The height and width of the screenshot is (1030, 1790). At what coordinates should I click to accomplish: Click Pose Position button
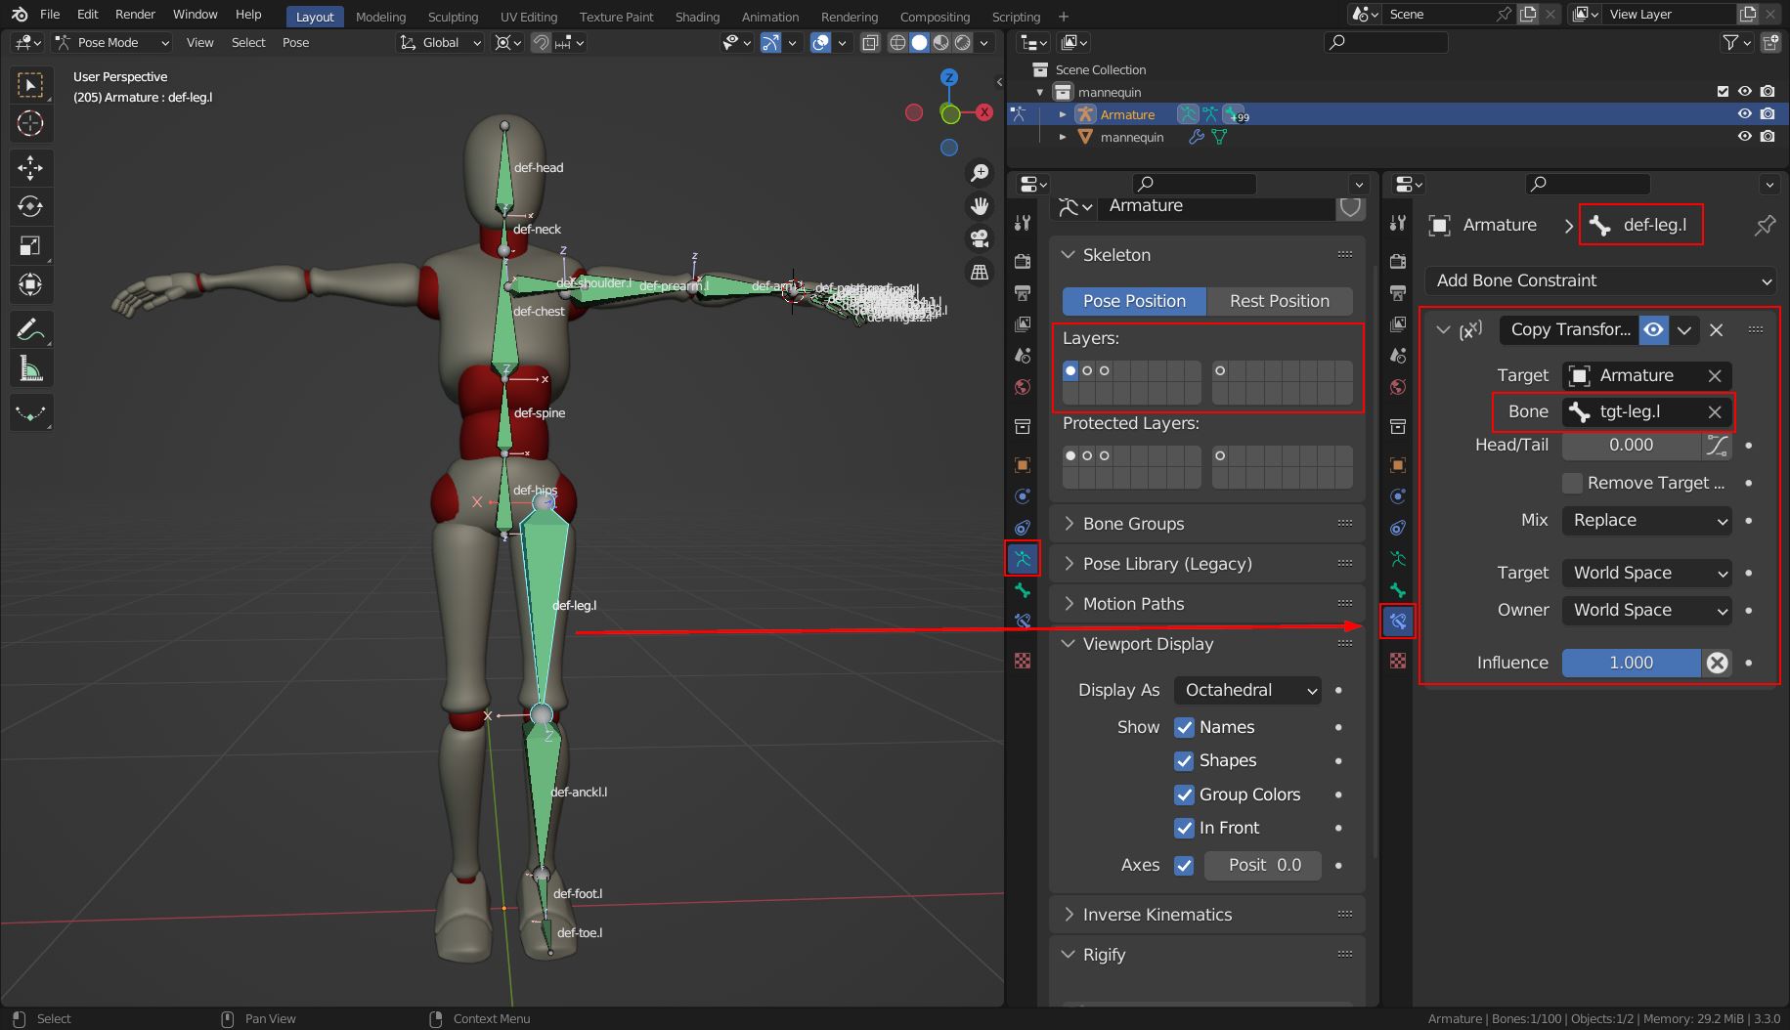click(1134, 301)
